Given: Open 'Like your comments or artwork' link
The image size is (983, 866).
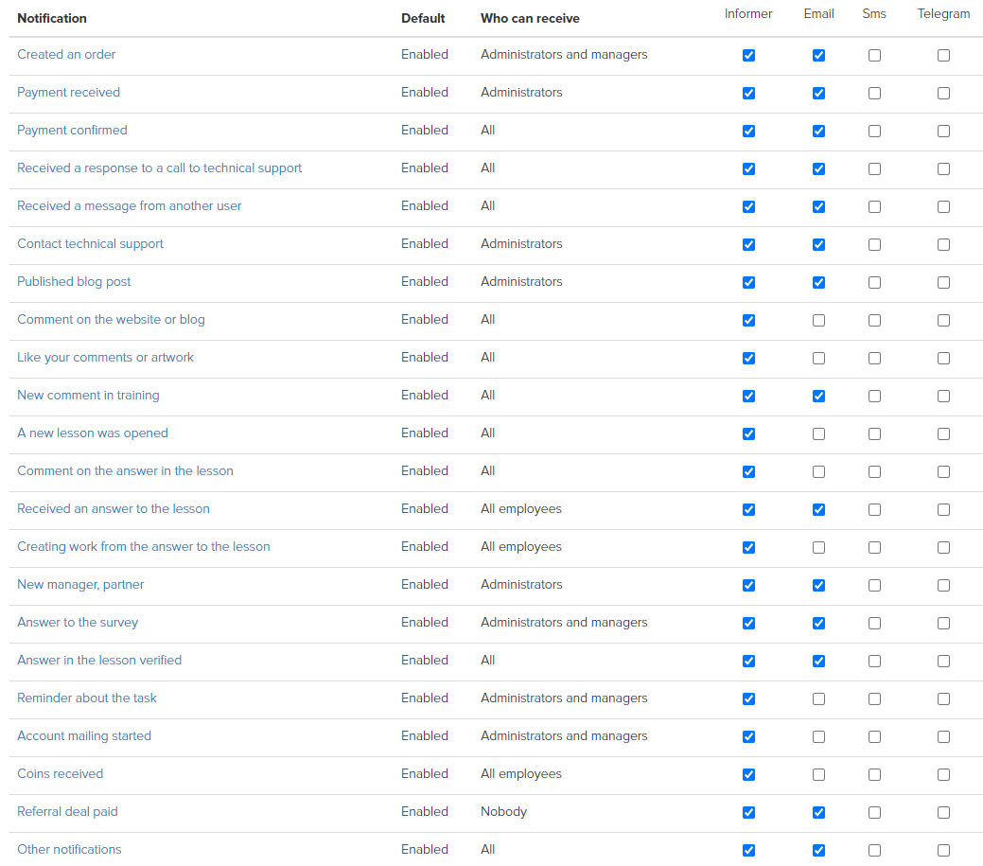Looking at the screenshot, I should 105,357.
